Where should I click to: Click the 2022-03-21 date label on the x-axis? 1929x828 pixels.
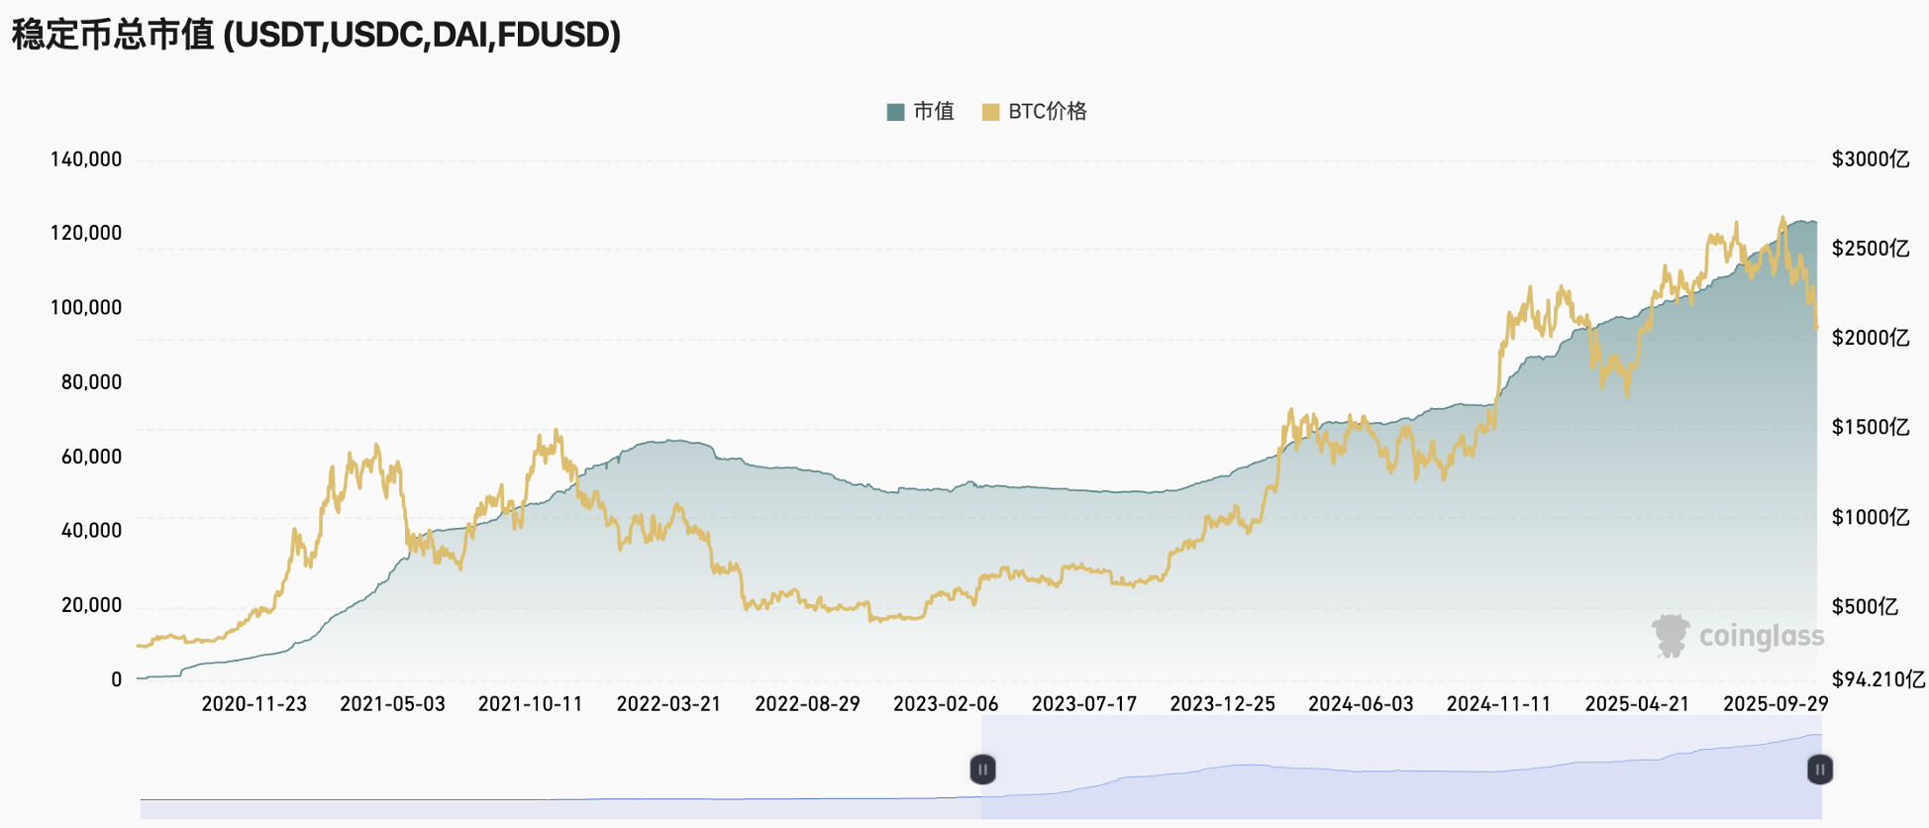tap(668, 704)
